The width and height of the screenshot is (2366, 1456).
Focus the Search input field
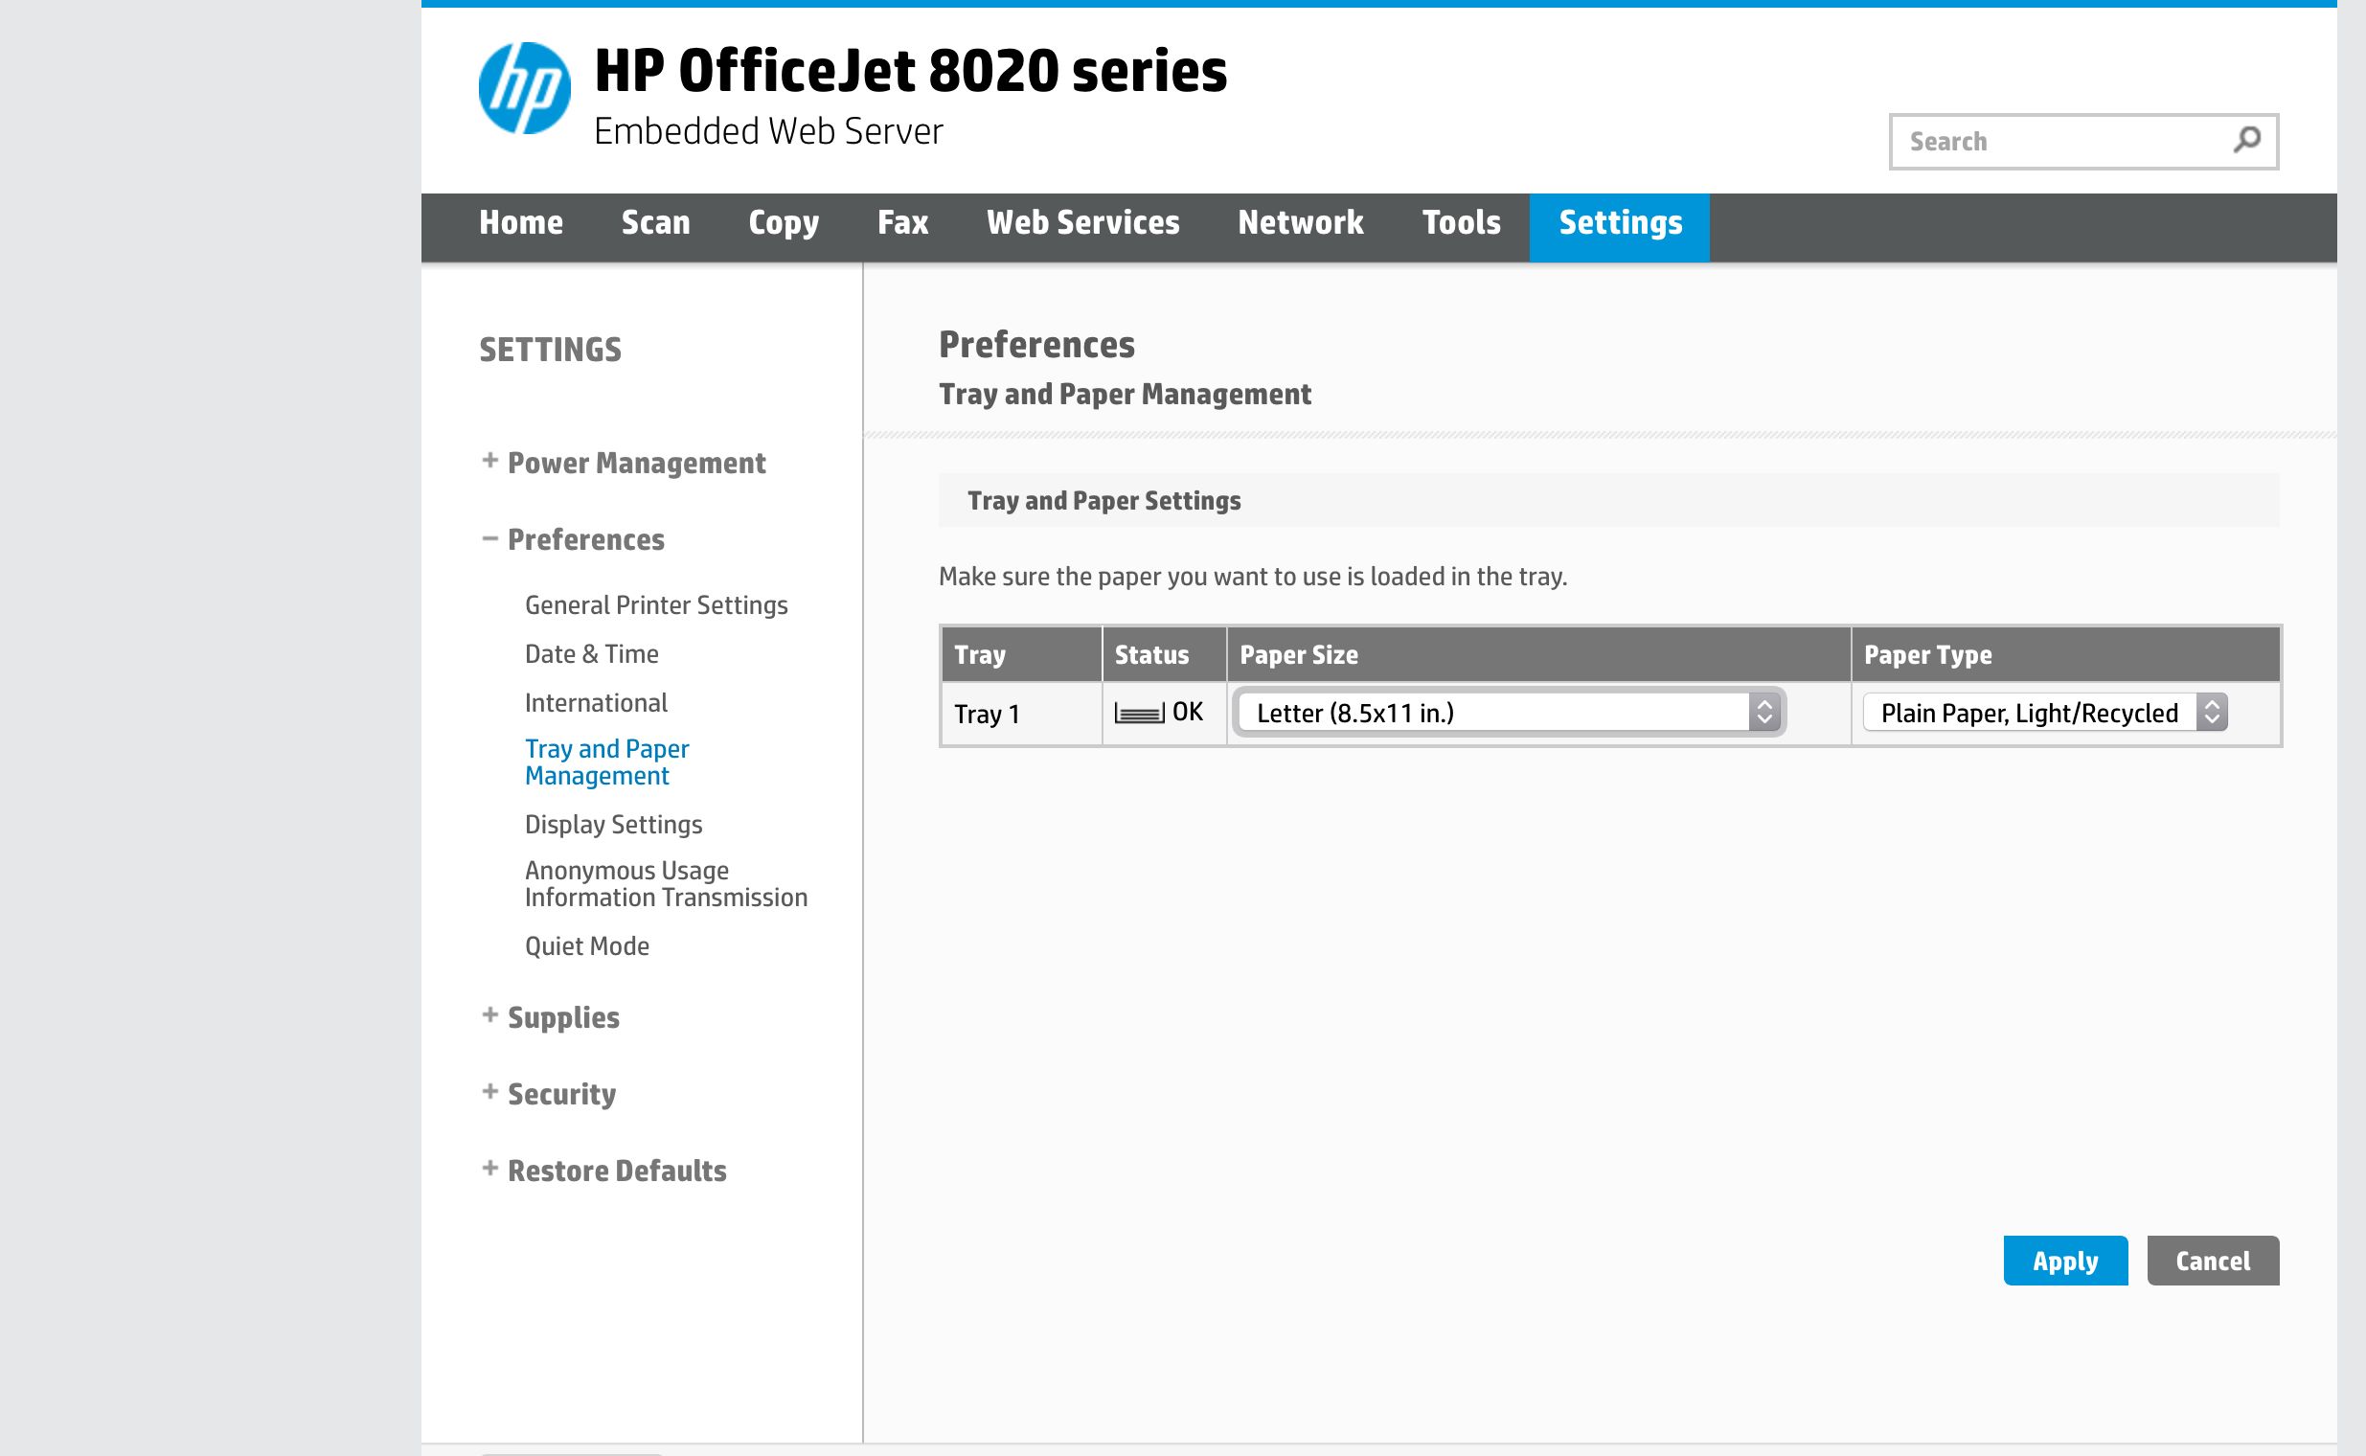pyautogui.click(x=2060, y=142)
